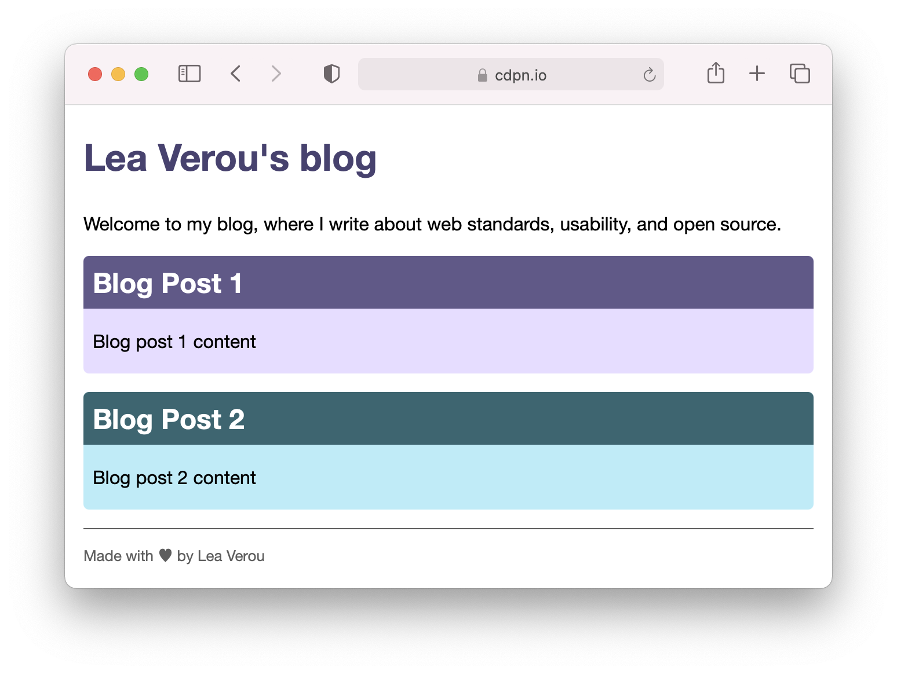
Task: Click the forward navigation arrow
Action: coord(276,74)
